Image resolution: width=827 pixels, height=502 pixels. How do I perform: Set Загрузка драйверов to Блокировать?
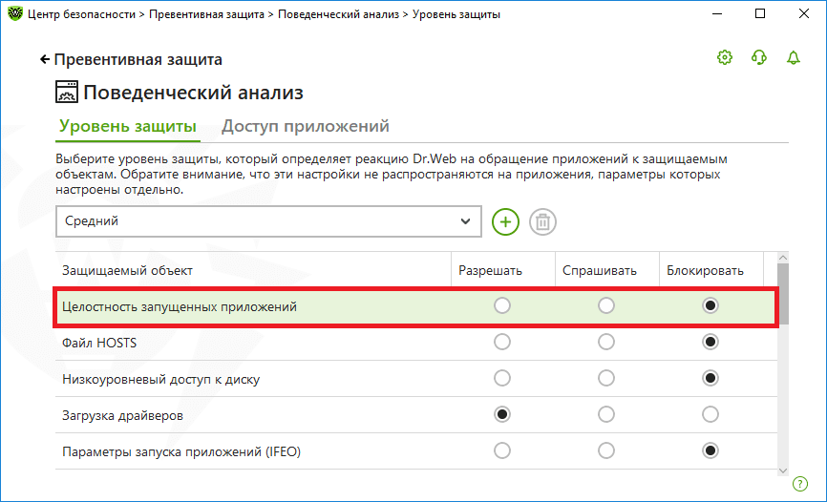click(x=710, y=415)
